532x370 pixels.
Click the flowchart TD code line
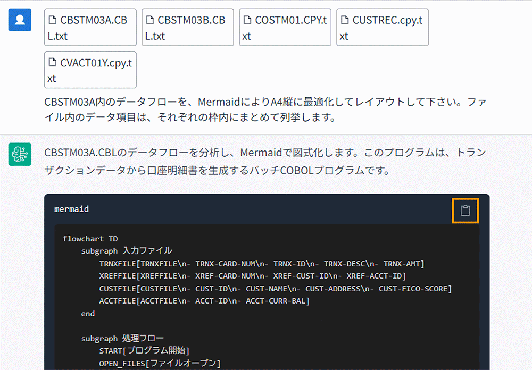(x=92, y=239)
